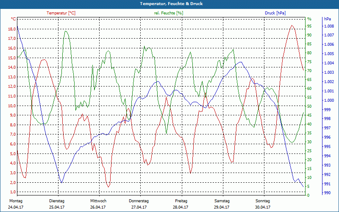339x212 pixels.
Task: Click the 'Mittwoch' day label
Action: pos(98,201)
